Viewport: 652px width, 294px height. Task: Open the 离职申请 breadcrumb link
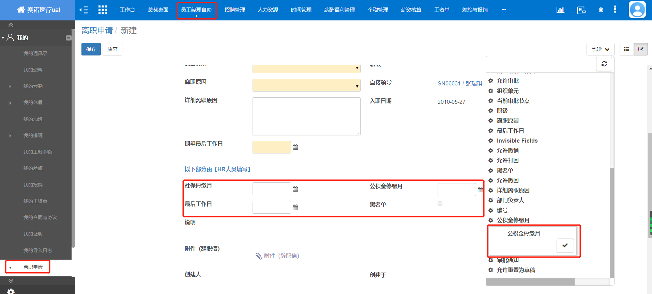97,31
